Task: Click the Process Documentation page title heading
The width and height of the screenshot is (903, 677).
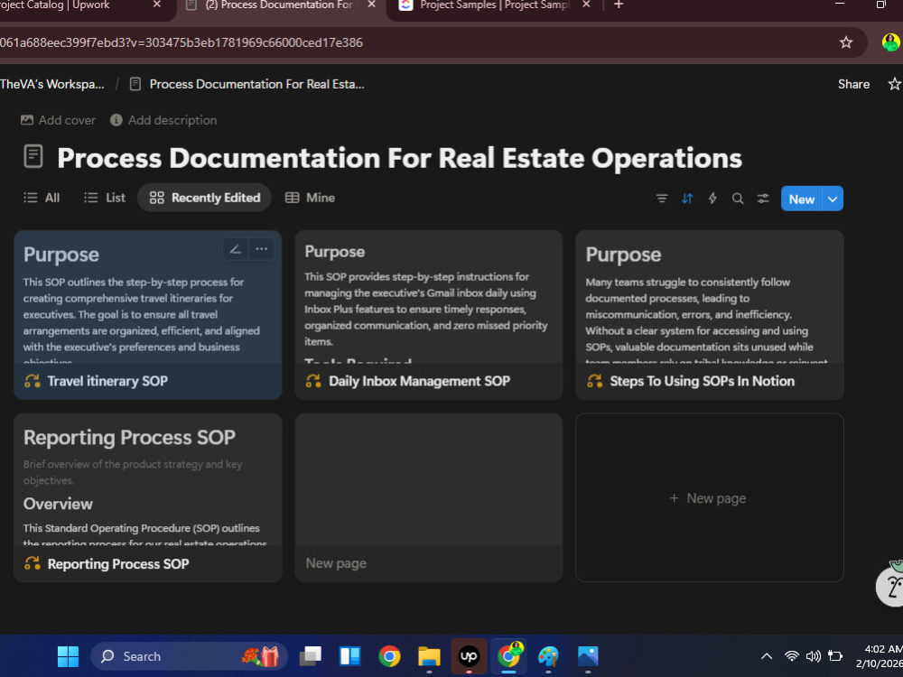Action: 399,158
